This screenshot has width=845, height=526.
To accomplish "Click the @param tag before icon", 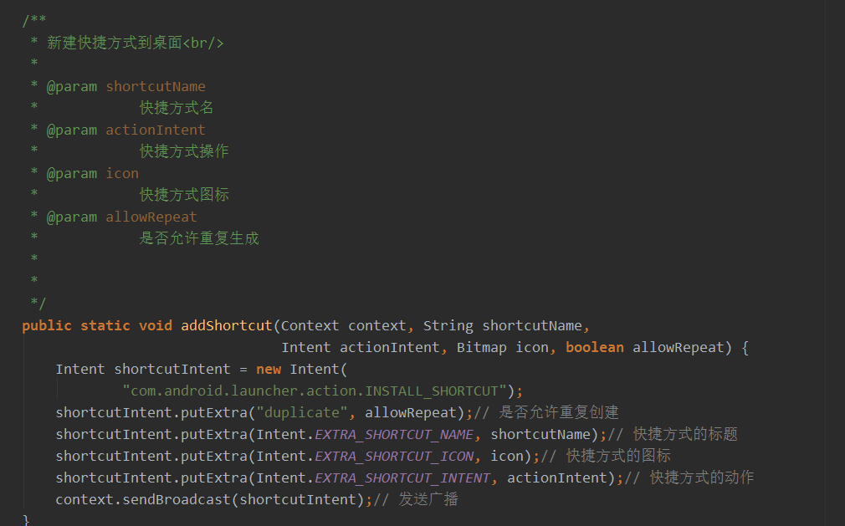I will [x=72, y=173].
